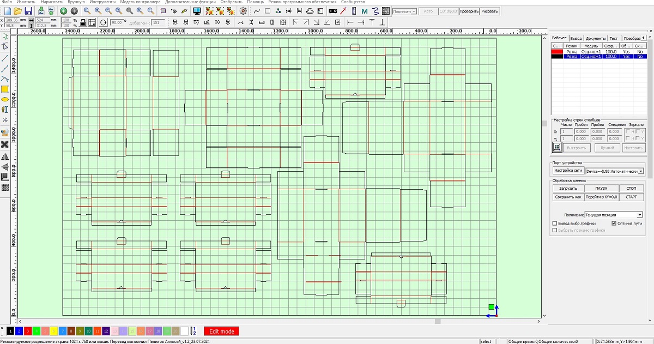Click the 'Загрузить' button
The width and height of the screenshot is (654, 344).
(x=567, y=188)
